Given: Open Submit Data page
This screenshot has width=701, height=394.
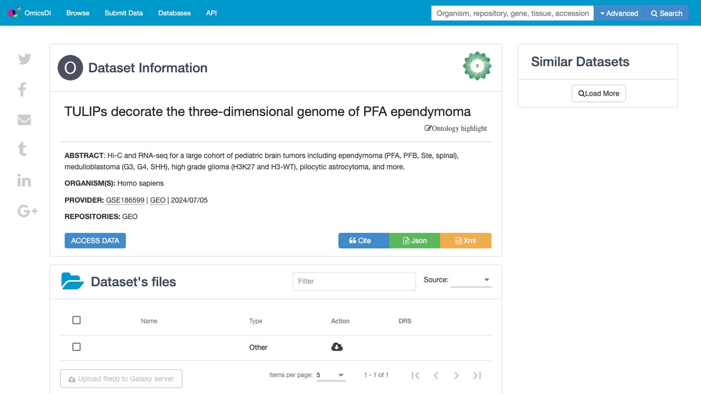Looking at the screenshot, I should [124, 13].
